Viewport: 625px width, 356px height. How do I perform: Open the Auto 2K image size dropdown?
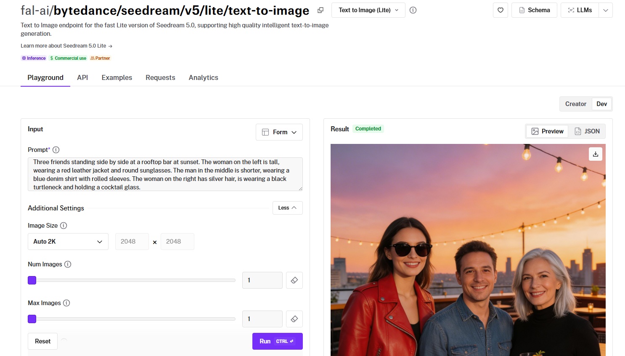tap(68, 242)
